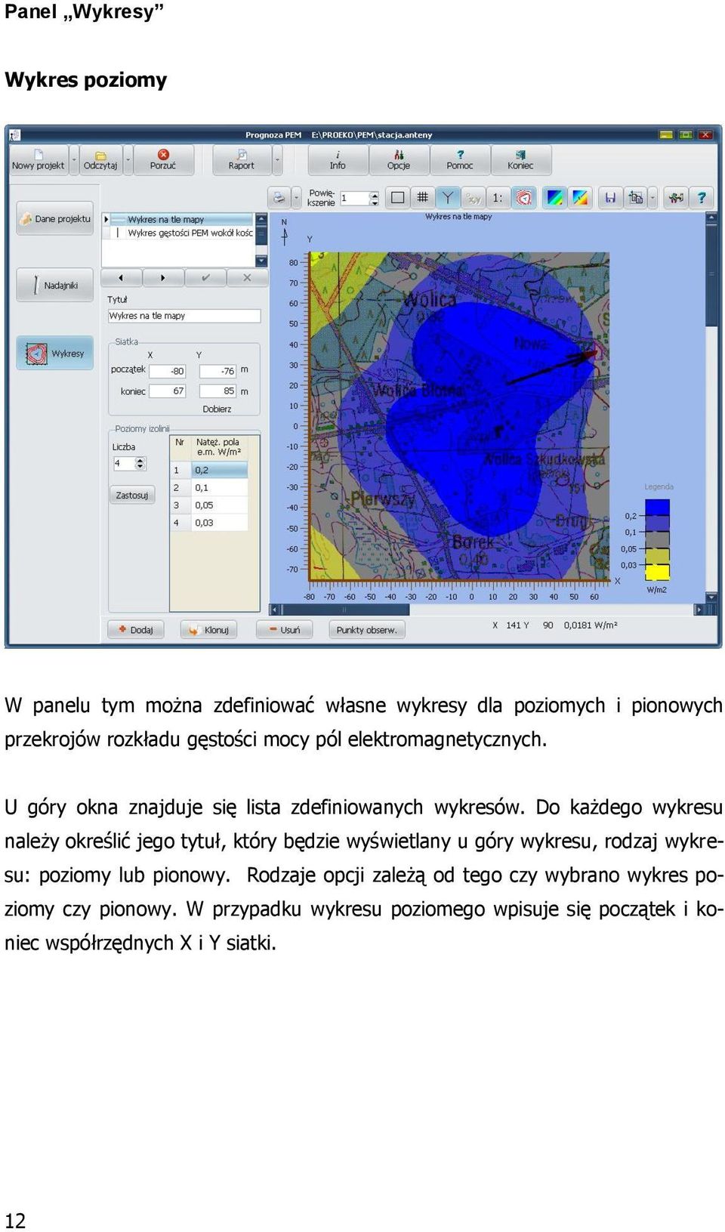Click the checkmark confirm button
The width and height of the screenshot is (725, 1232).
click(205, 278)
